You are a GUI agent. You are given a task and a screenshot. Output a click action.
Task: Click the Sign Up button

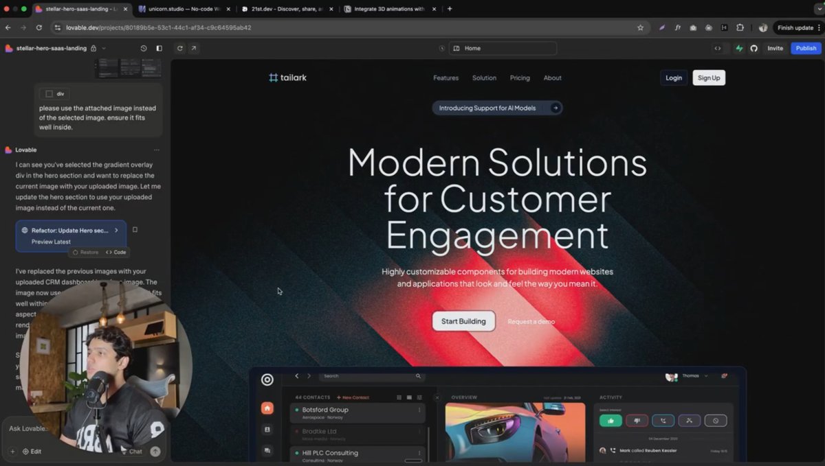tap(709, 78)
